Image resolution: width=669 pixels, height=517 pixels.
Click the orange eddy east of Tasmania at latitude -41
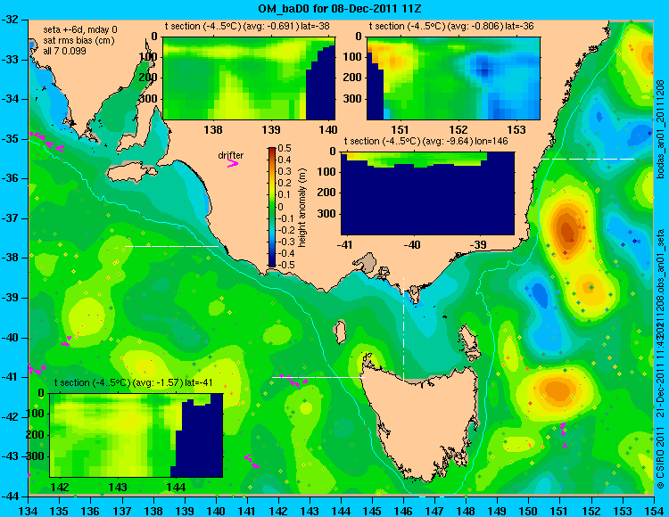point(559,390)
